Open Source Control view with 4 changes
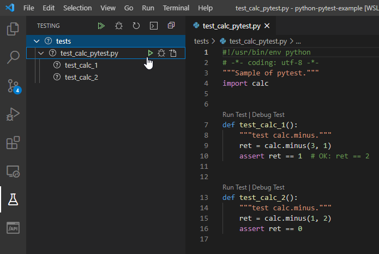Image resolution: width=379 pixels, height=254 pixels. (14, 86)
